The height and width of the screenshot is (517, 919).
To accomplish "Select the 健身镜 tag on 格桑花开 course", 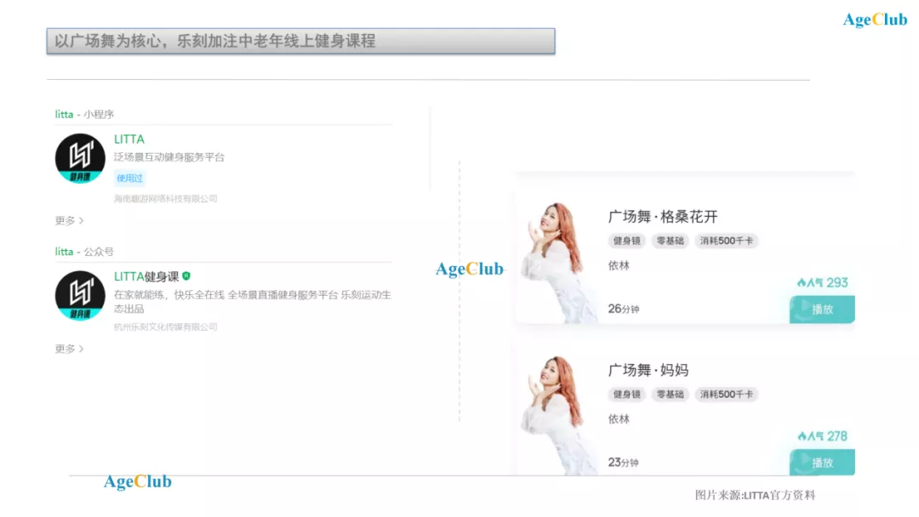I will [x=626, y=241].
